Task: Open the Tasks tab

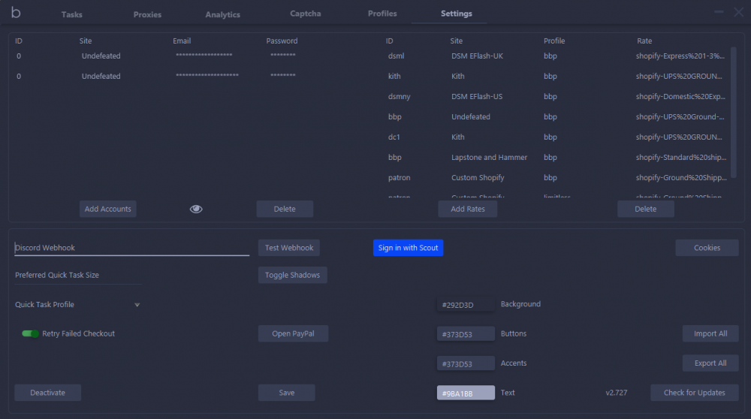Action: 72,14
